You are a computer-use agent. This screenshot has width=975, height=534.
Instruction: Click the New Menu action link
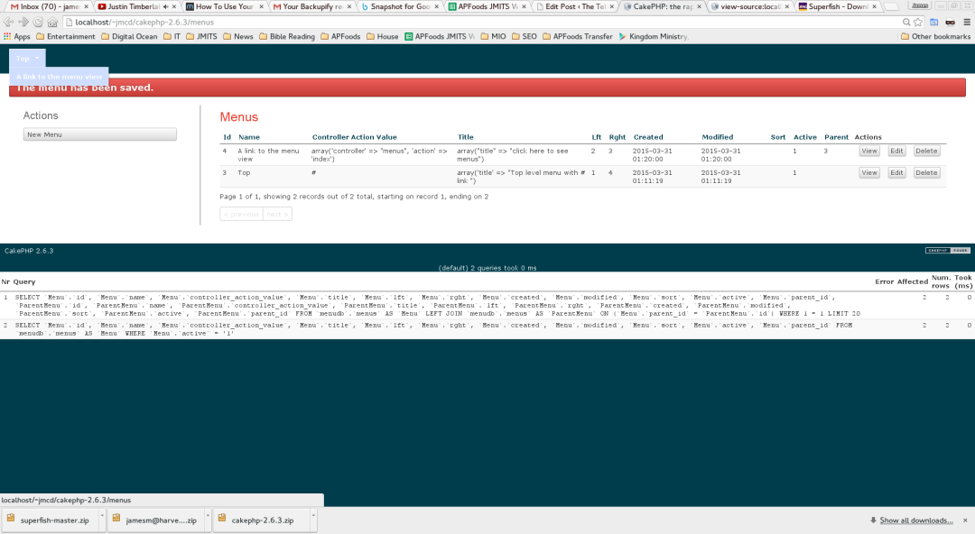[x=99, y=133]
